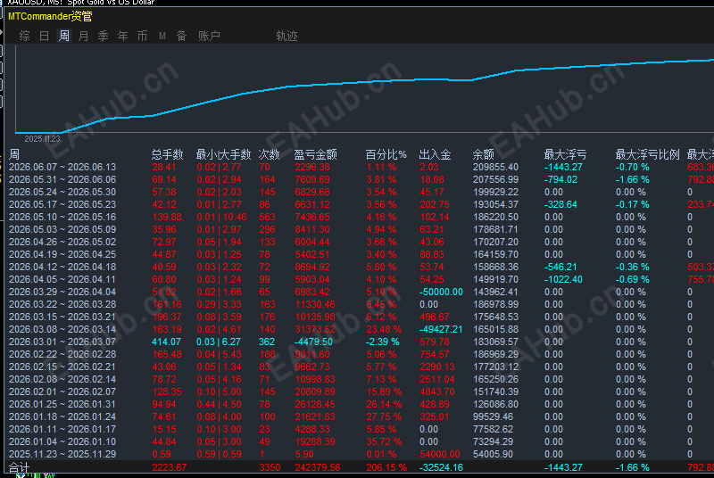Select week row 2026.04.26 ~ 2026.05.02
The height and width of the screenshot is (478, 714).
point(360,242)
